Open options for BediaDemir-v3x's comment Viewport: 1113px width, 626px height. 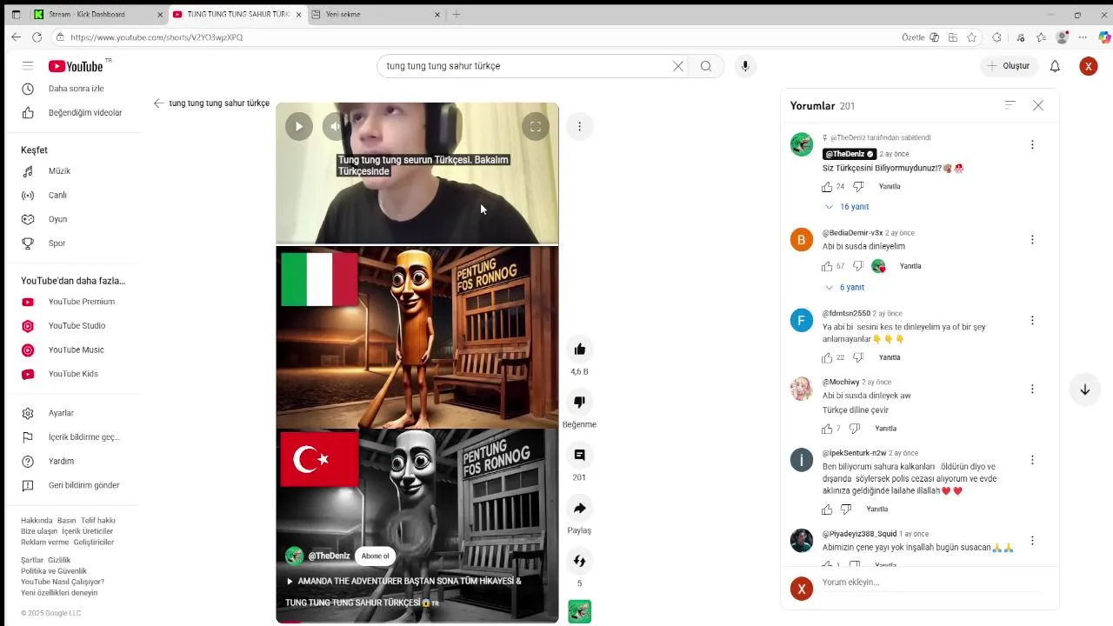tap(1032, 240)
